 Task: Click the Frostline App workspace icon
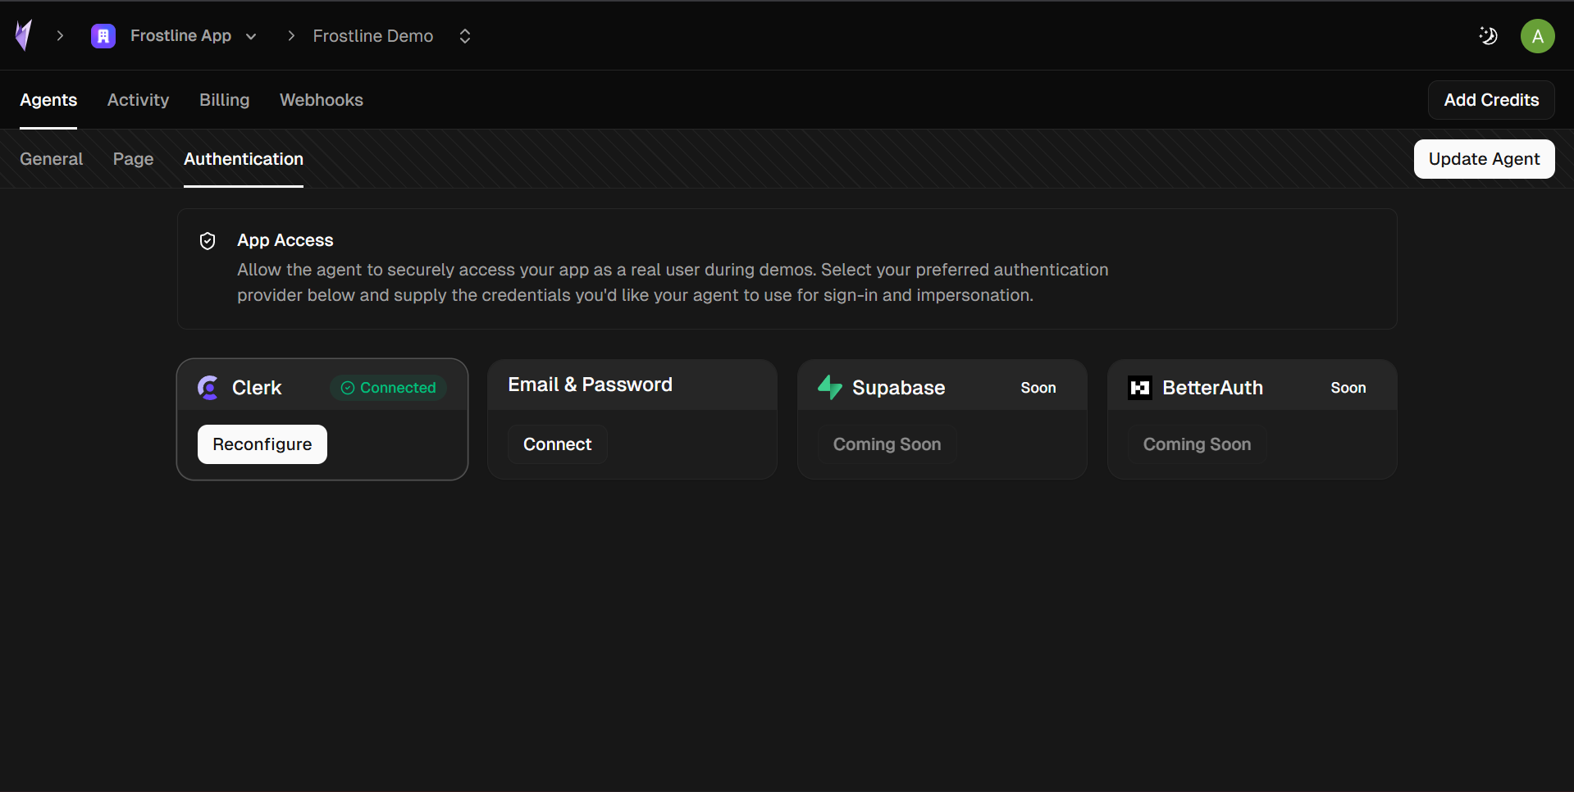click(103, 36)
